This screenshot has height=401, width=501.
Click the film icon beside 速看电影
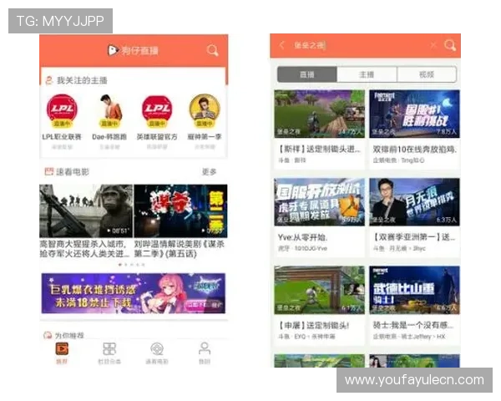tap(49, 172)
